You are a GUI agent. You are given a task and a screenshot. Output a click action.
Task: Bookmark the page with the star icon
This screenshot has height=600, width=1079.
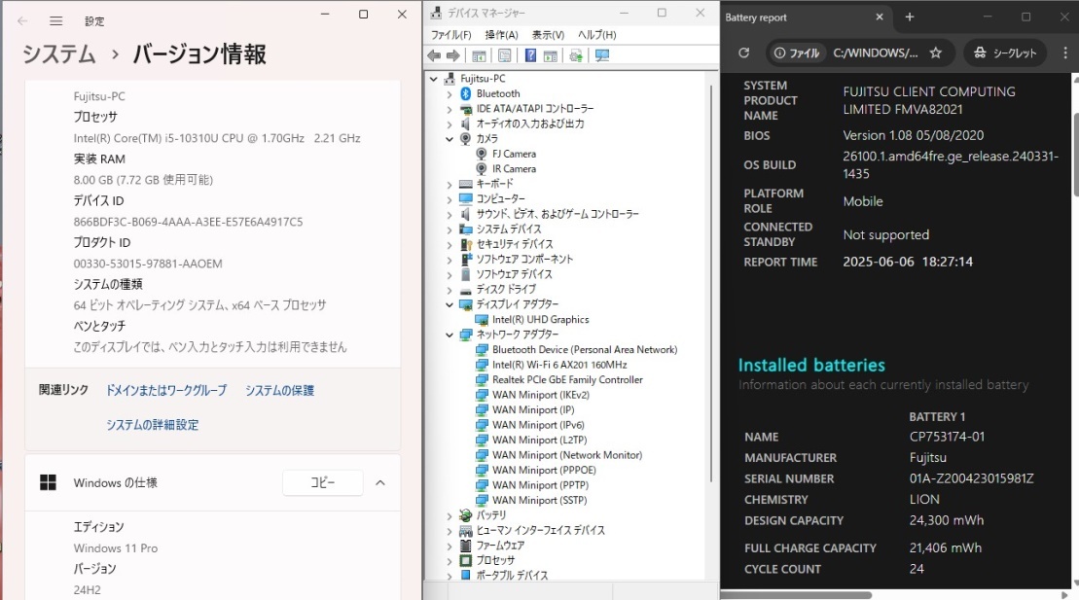(x=935, y=53)
